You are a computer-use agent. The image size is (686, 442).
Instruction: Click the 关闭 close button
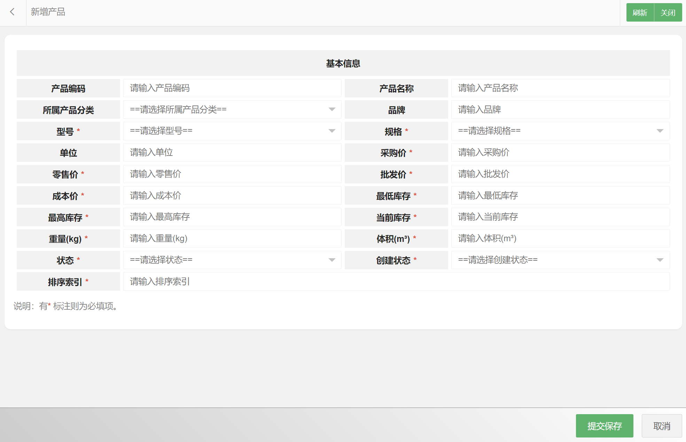[668, 13]
